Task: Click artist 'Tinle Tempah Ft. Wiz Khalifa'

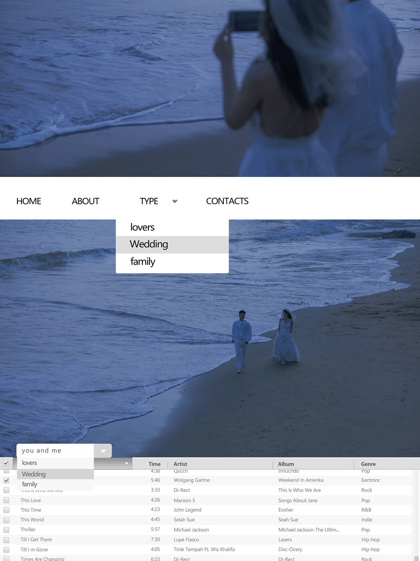Action: (x=204, y=549)
